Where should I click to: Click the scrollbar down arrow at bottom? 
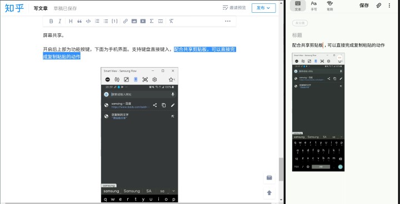click(x=281, y=200)
